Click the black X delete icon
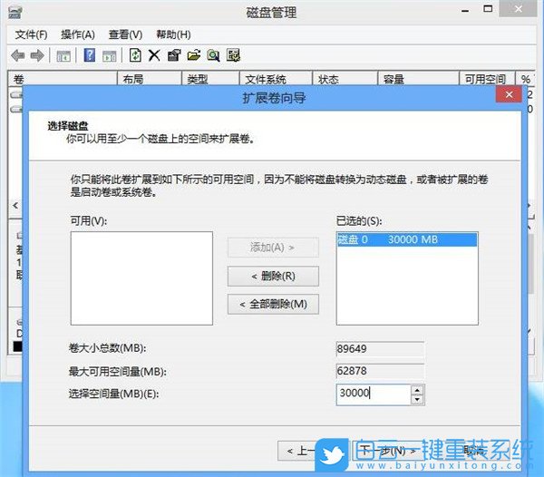 (x=154, y=55)
